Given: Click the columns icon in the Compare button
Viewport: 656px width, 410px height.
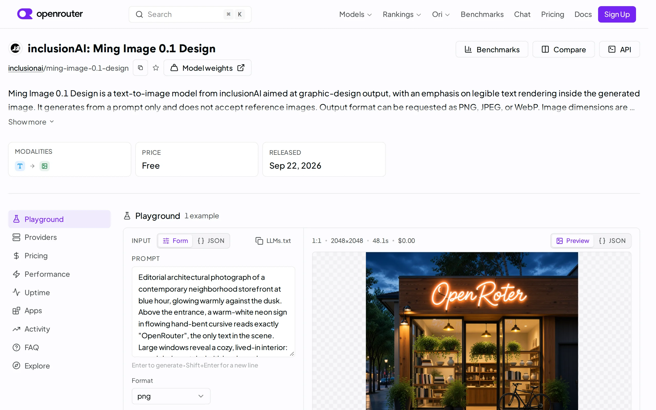Looking at the screenshot, I should (545, 49).
